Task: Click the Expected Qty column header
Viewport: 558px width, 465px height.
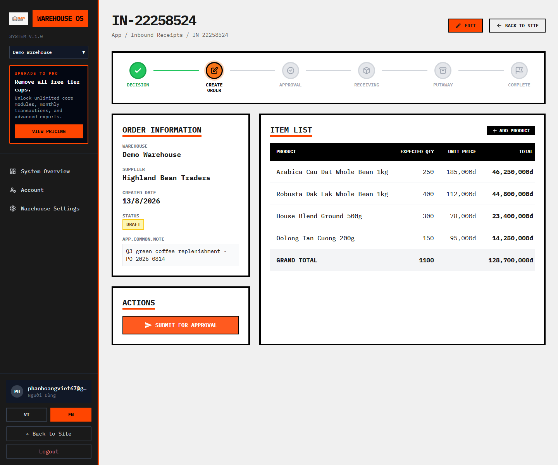Action: pyautogui.click(x=417, y=152)
